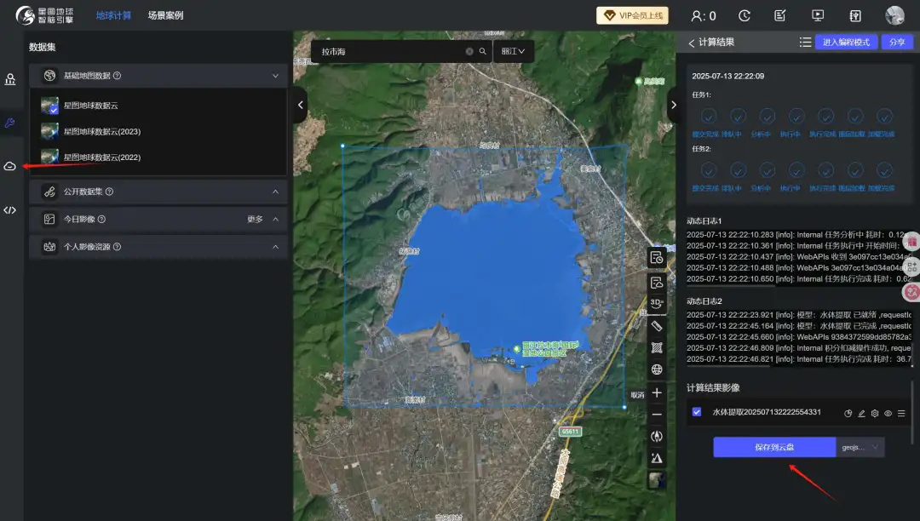This screenshot has width=920, height=521.
Task: Click the history clock icon in top bar
Action: (x=744, y=16)
